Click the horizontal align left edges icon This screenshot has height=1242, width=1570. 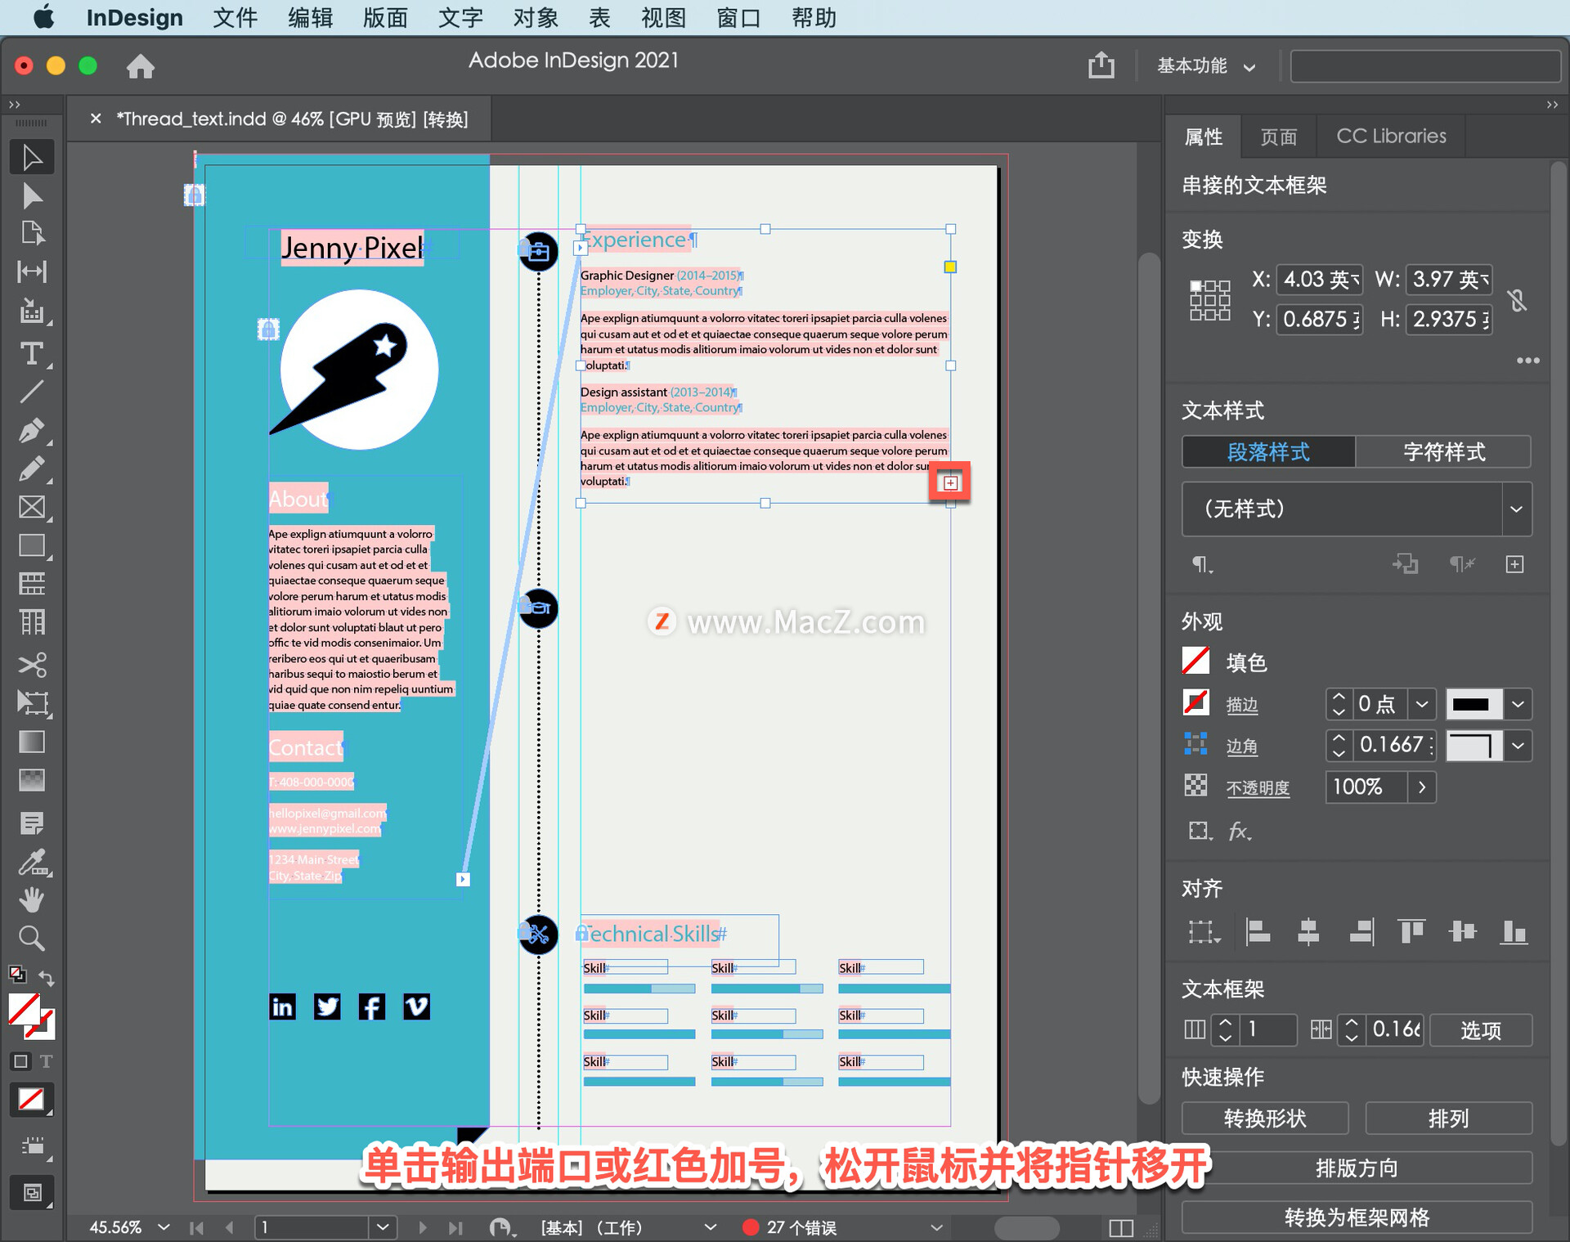1258,931
